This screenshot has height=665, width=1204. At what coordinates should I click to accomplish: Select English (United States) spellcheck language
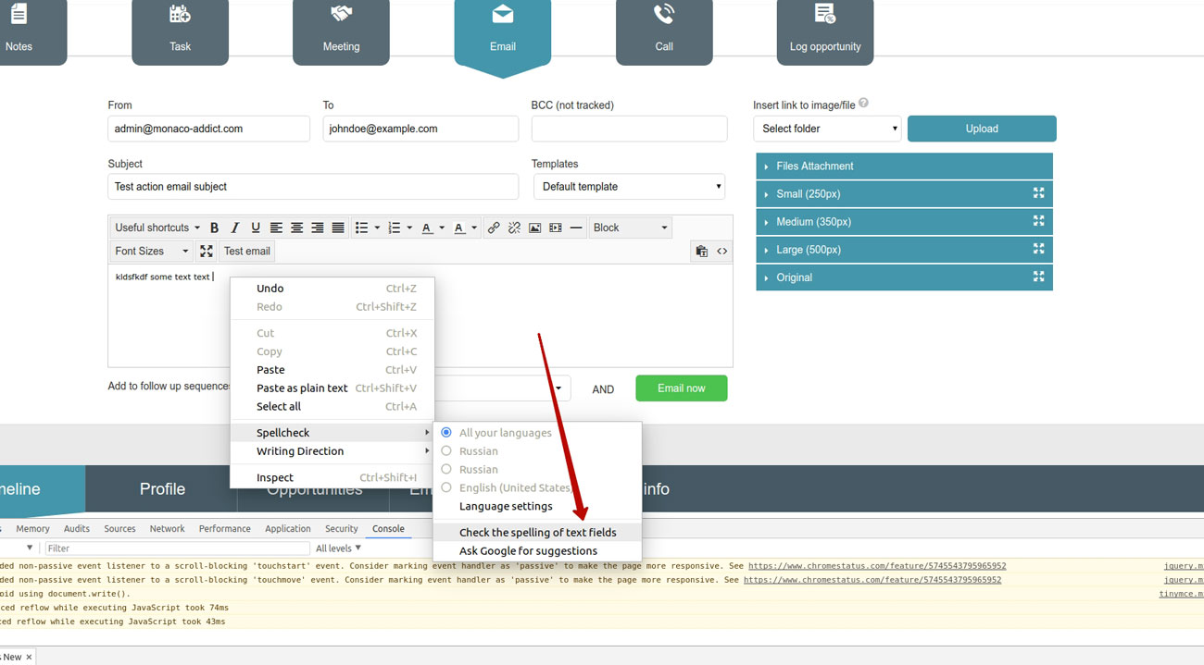click(446, 487)
